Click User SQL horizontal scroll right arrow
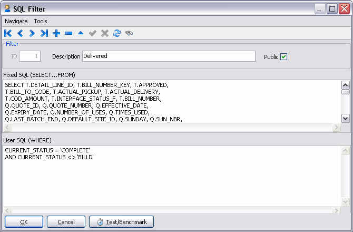Screen dimensions: 353x232 coord(336,210)
